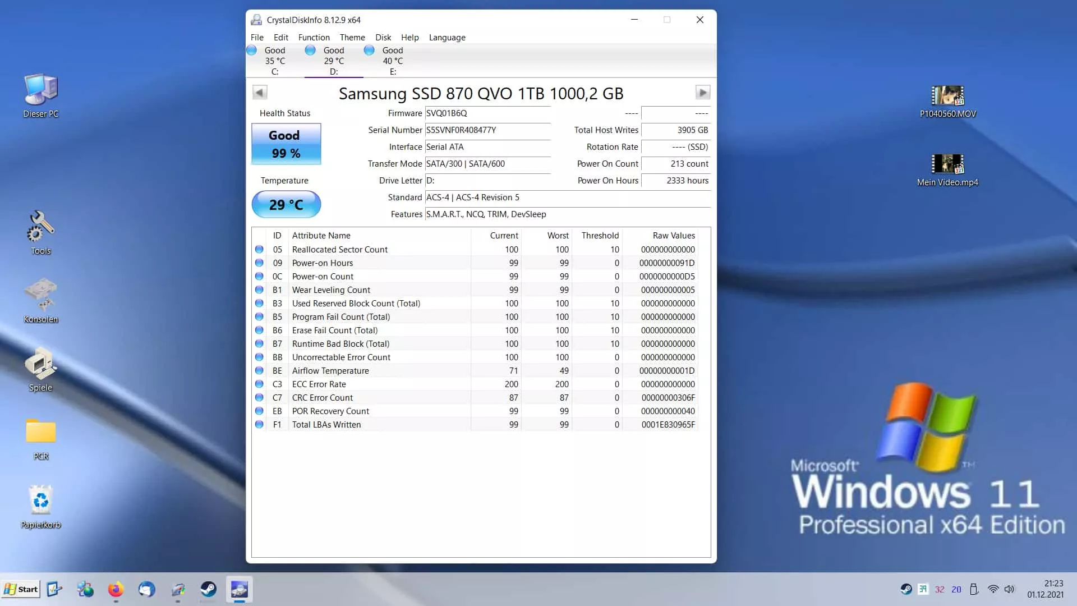Open the Edit menu

click(x=281, y=38)
